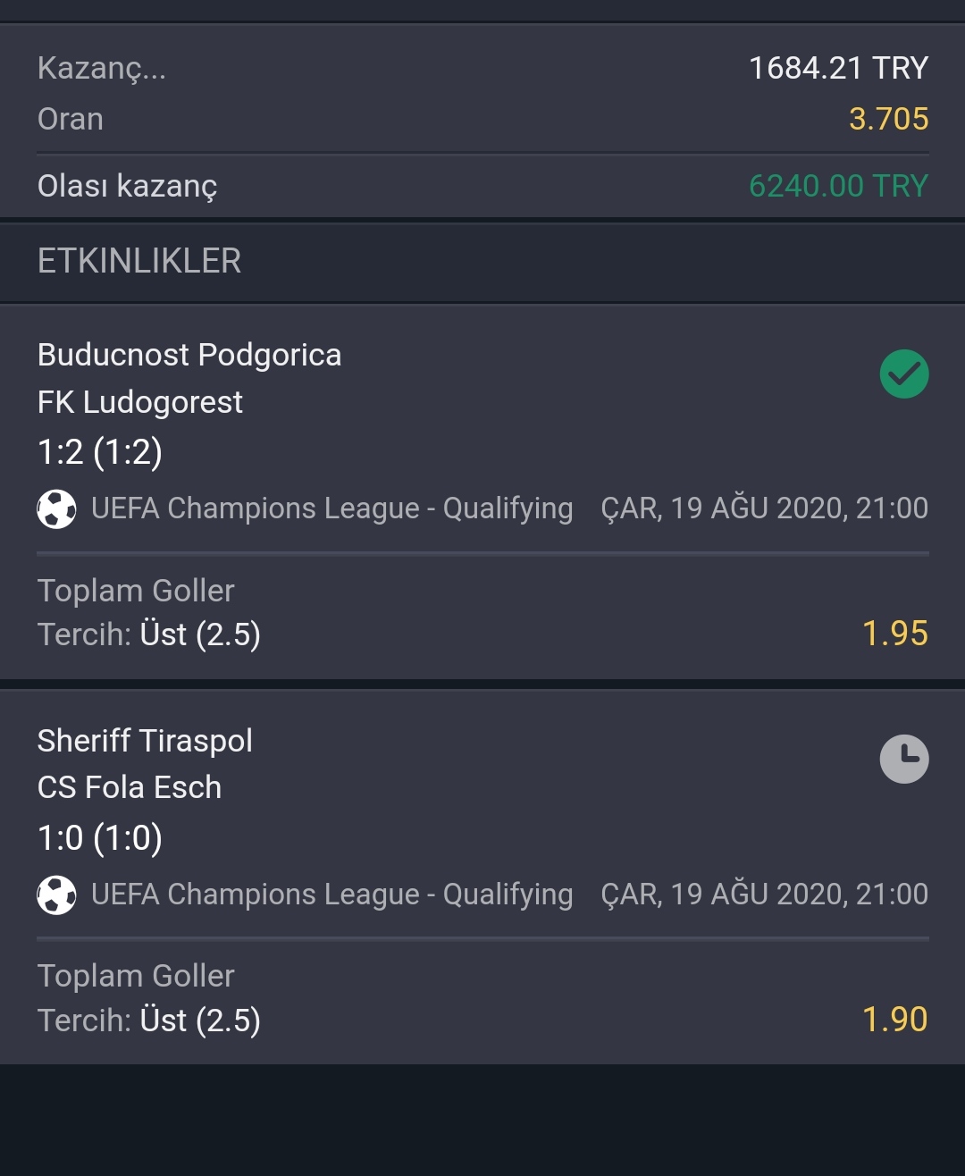Select Üst (2.5) pick for Sheriff match

[200, 1021]
